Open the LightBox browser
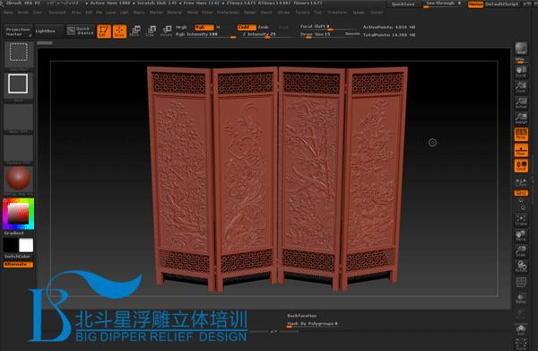This screenshot has width=538, height=351. click(46, 31)
